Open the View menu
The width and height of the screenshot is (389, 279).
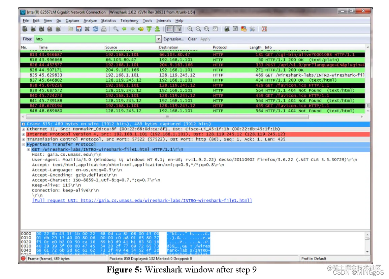(48, 21)
